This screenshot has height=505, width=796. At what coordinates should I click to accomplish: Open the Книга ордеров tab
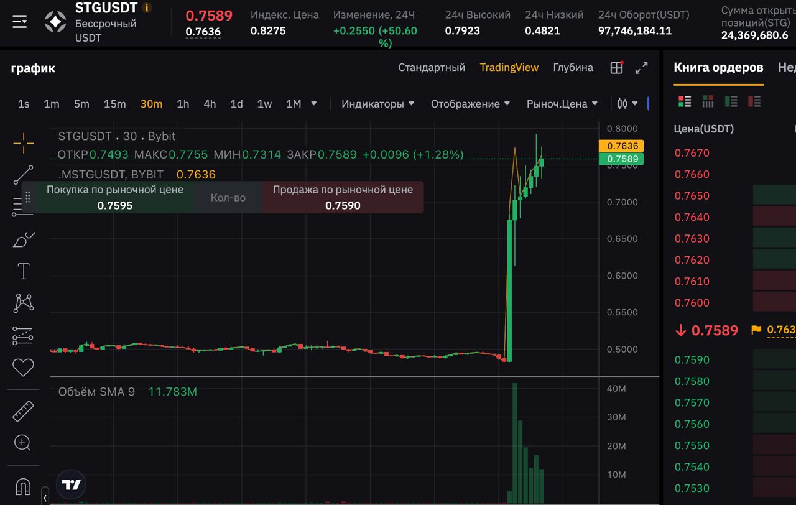718,67
